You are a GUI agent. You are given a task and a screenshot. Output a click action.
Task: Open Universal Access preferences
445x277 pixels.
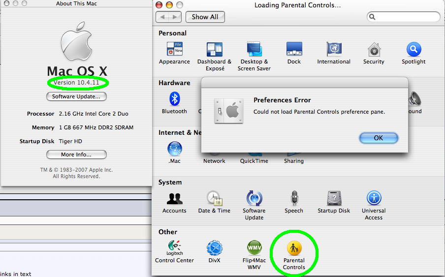[x=374, y=205]
